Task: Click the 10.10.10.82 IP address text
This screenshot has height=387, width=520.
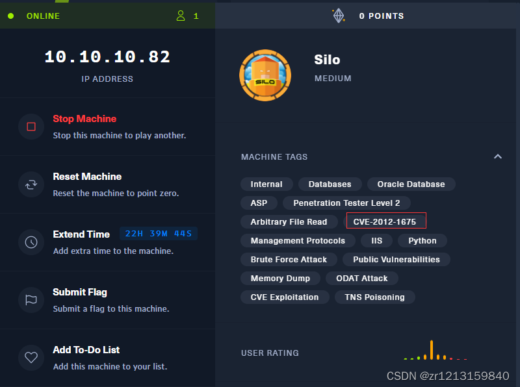Action: [107, 56]
